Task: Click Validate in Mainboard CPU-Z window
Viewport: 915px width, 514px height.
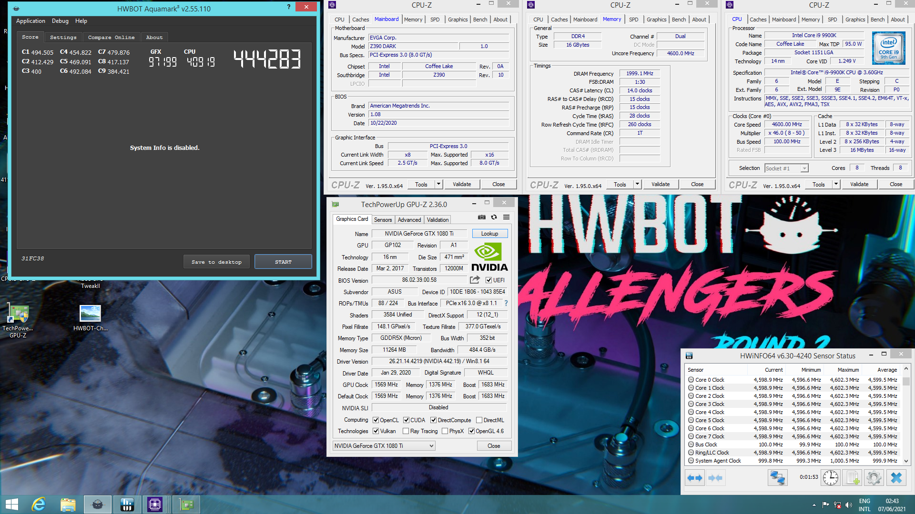Action: 462,184
